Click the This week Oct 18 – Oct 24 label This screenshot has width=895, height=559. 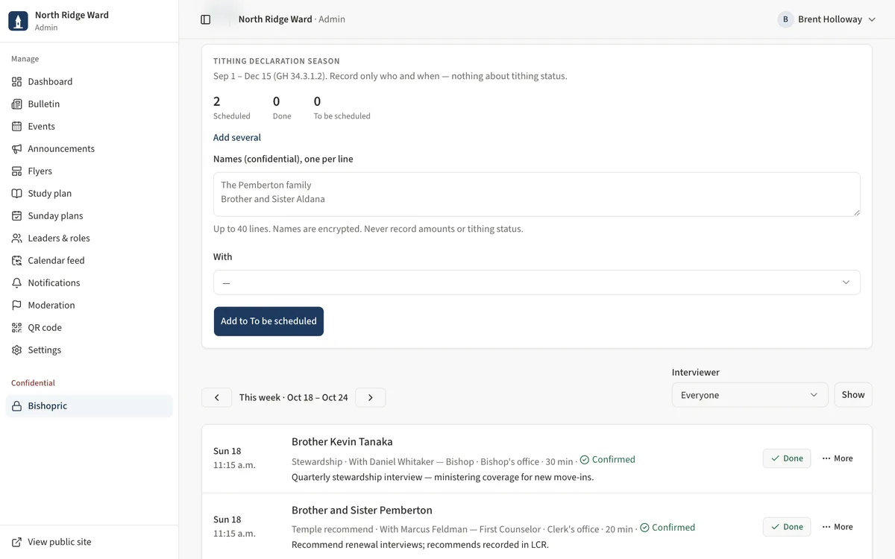tap(294, 398)
